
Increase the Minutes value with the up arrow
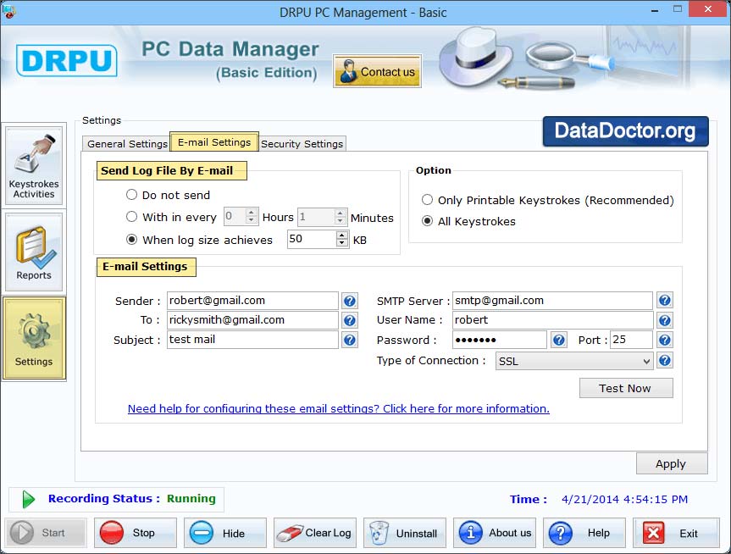(x=338, y=213)
